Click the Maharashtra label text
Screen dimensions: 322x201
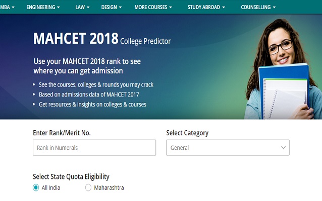pos(109,188)
